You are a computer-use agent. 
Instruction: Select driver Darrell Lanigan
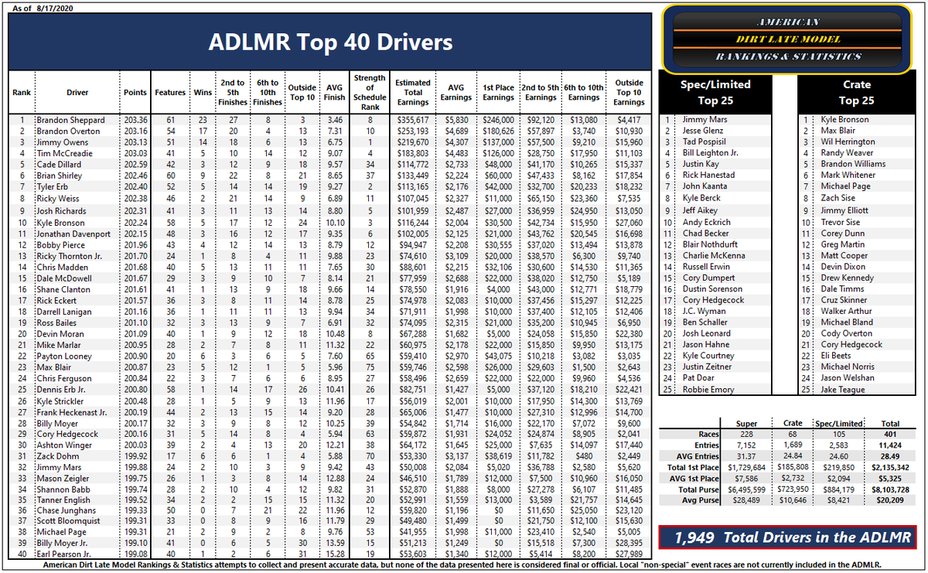[65, 312]
